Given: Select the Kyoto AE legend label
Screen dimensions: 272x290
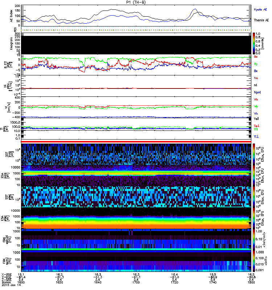Looking at the screenshot, I should click(x=260, y=9).
